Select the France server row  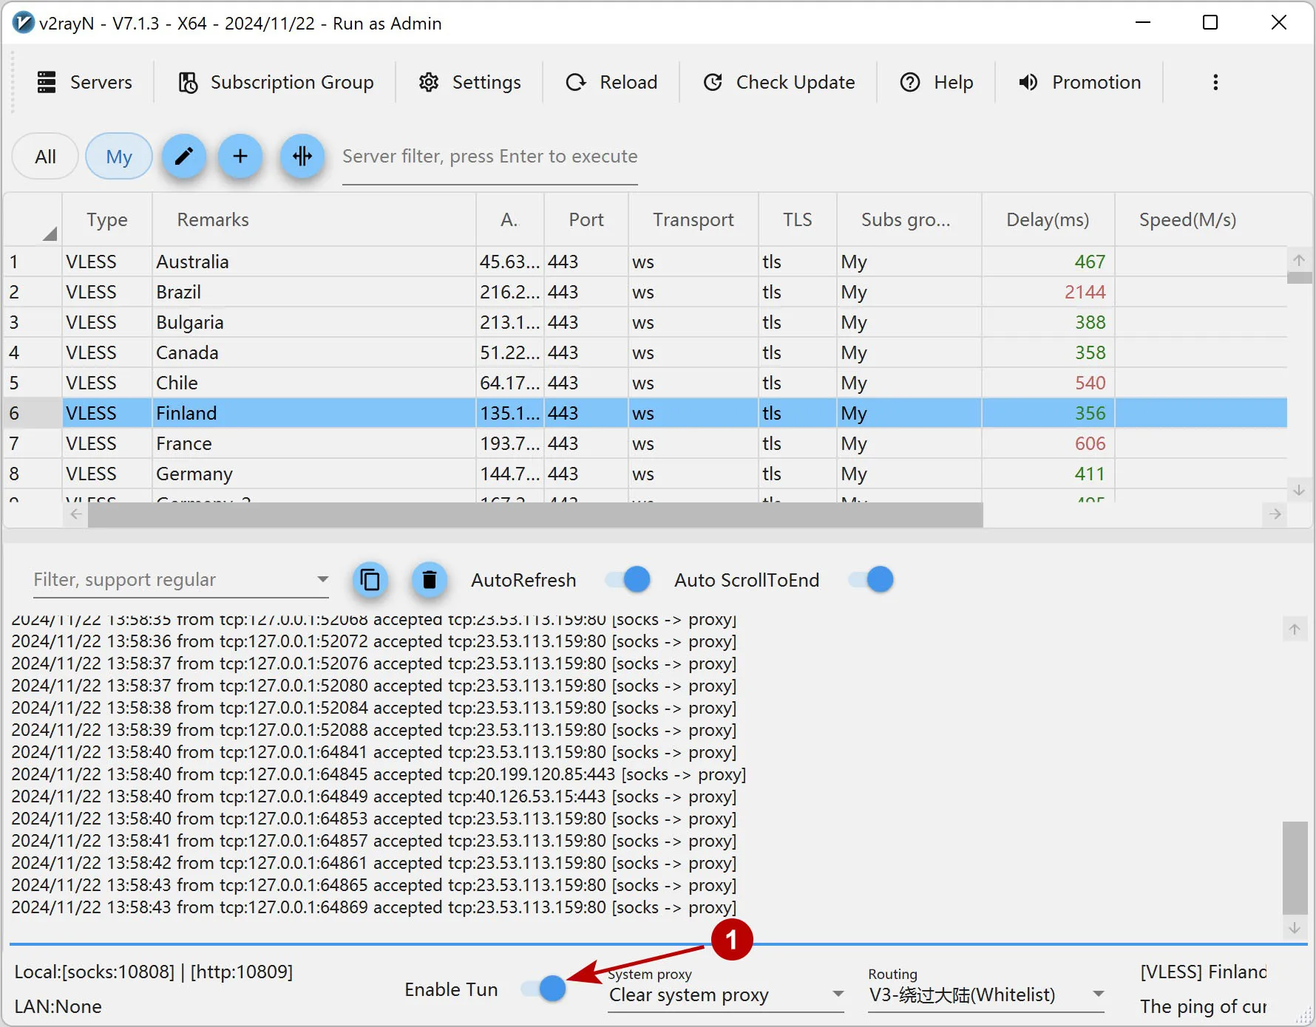[x=645, y=443]
